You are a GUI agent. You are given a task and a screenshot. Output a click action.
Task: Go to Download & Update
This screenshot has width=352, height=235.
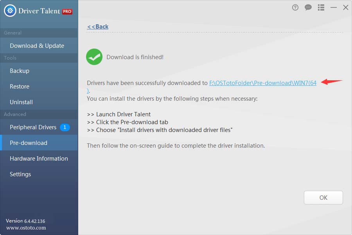click(39, 46)
